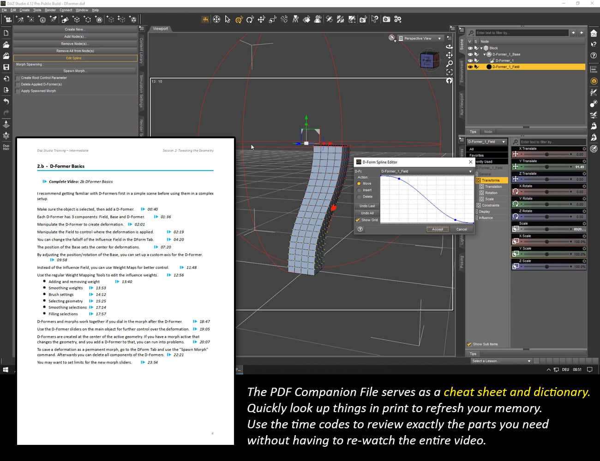Enable the Create Root Control Parameter checkbox
This screenshot has width=600, height=461.
pos(18,78)
